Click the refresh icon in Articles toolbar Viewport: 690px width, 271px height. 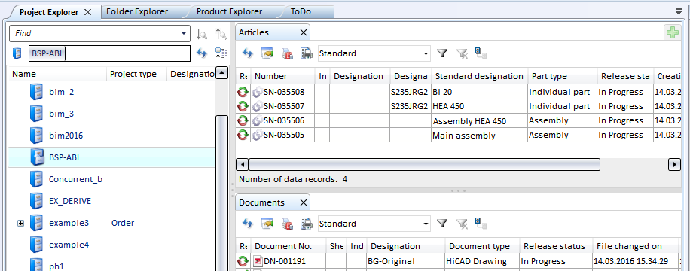247,53
